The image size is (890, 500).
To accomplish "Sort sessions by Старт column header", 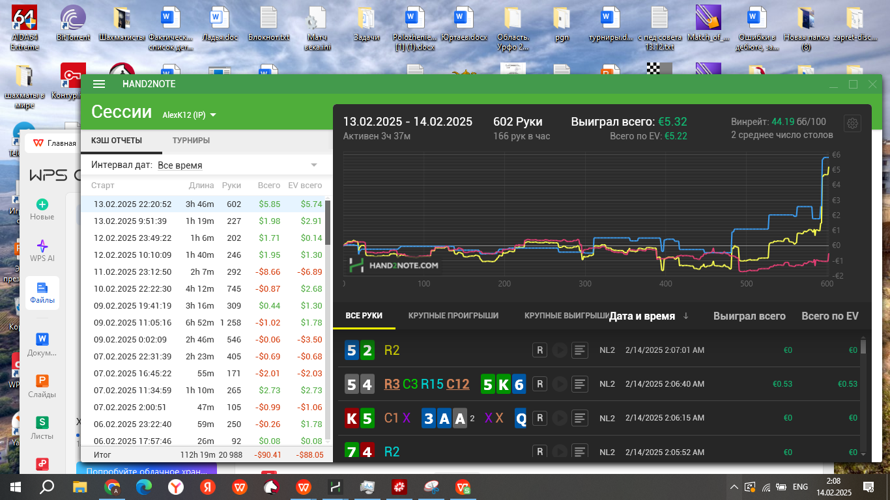I will tap(102, 186).
